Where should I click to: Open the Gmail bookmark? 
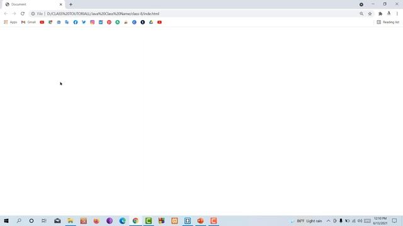(x=28, y=23)
